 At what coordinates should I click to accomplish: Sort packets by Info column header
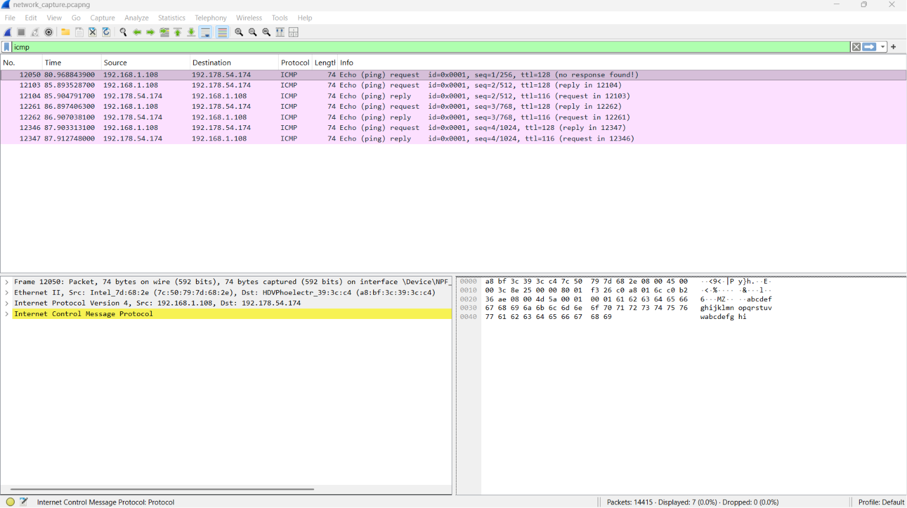click(x=621, y=63)
